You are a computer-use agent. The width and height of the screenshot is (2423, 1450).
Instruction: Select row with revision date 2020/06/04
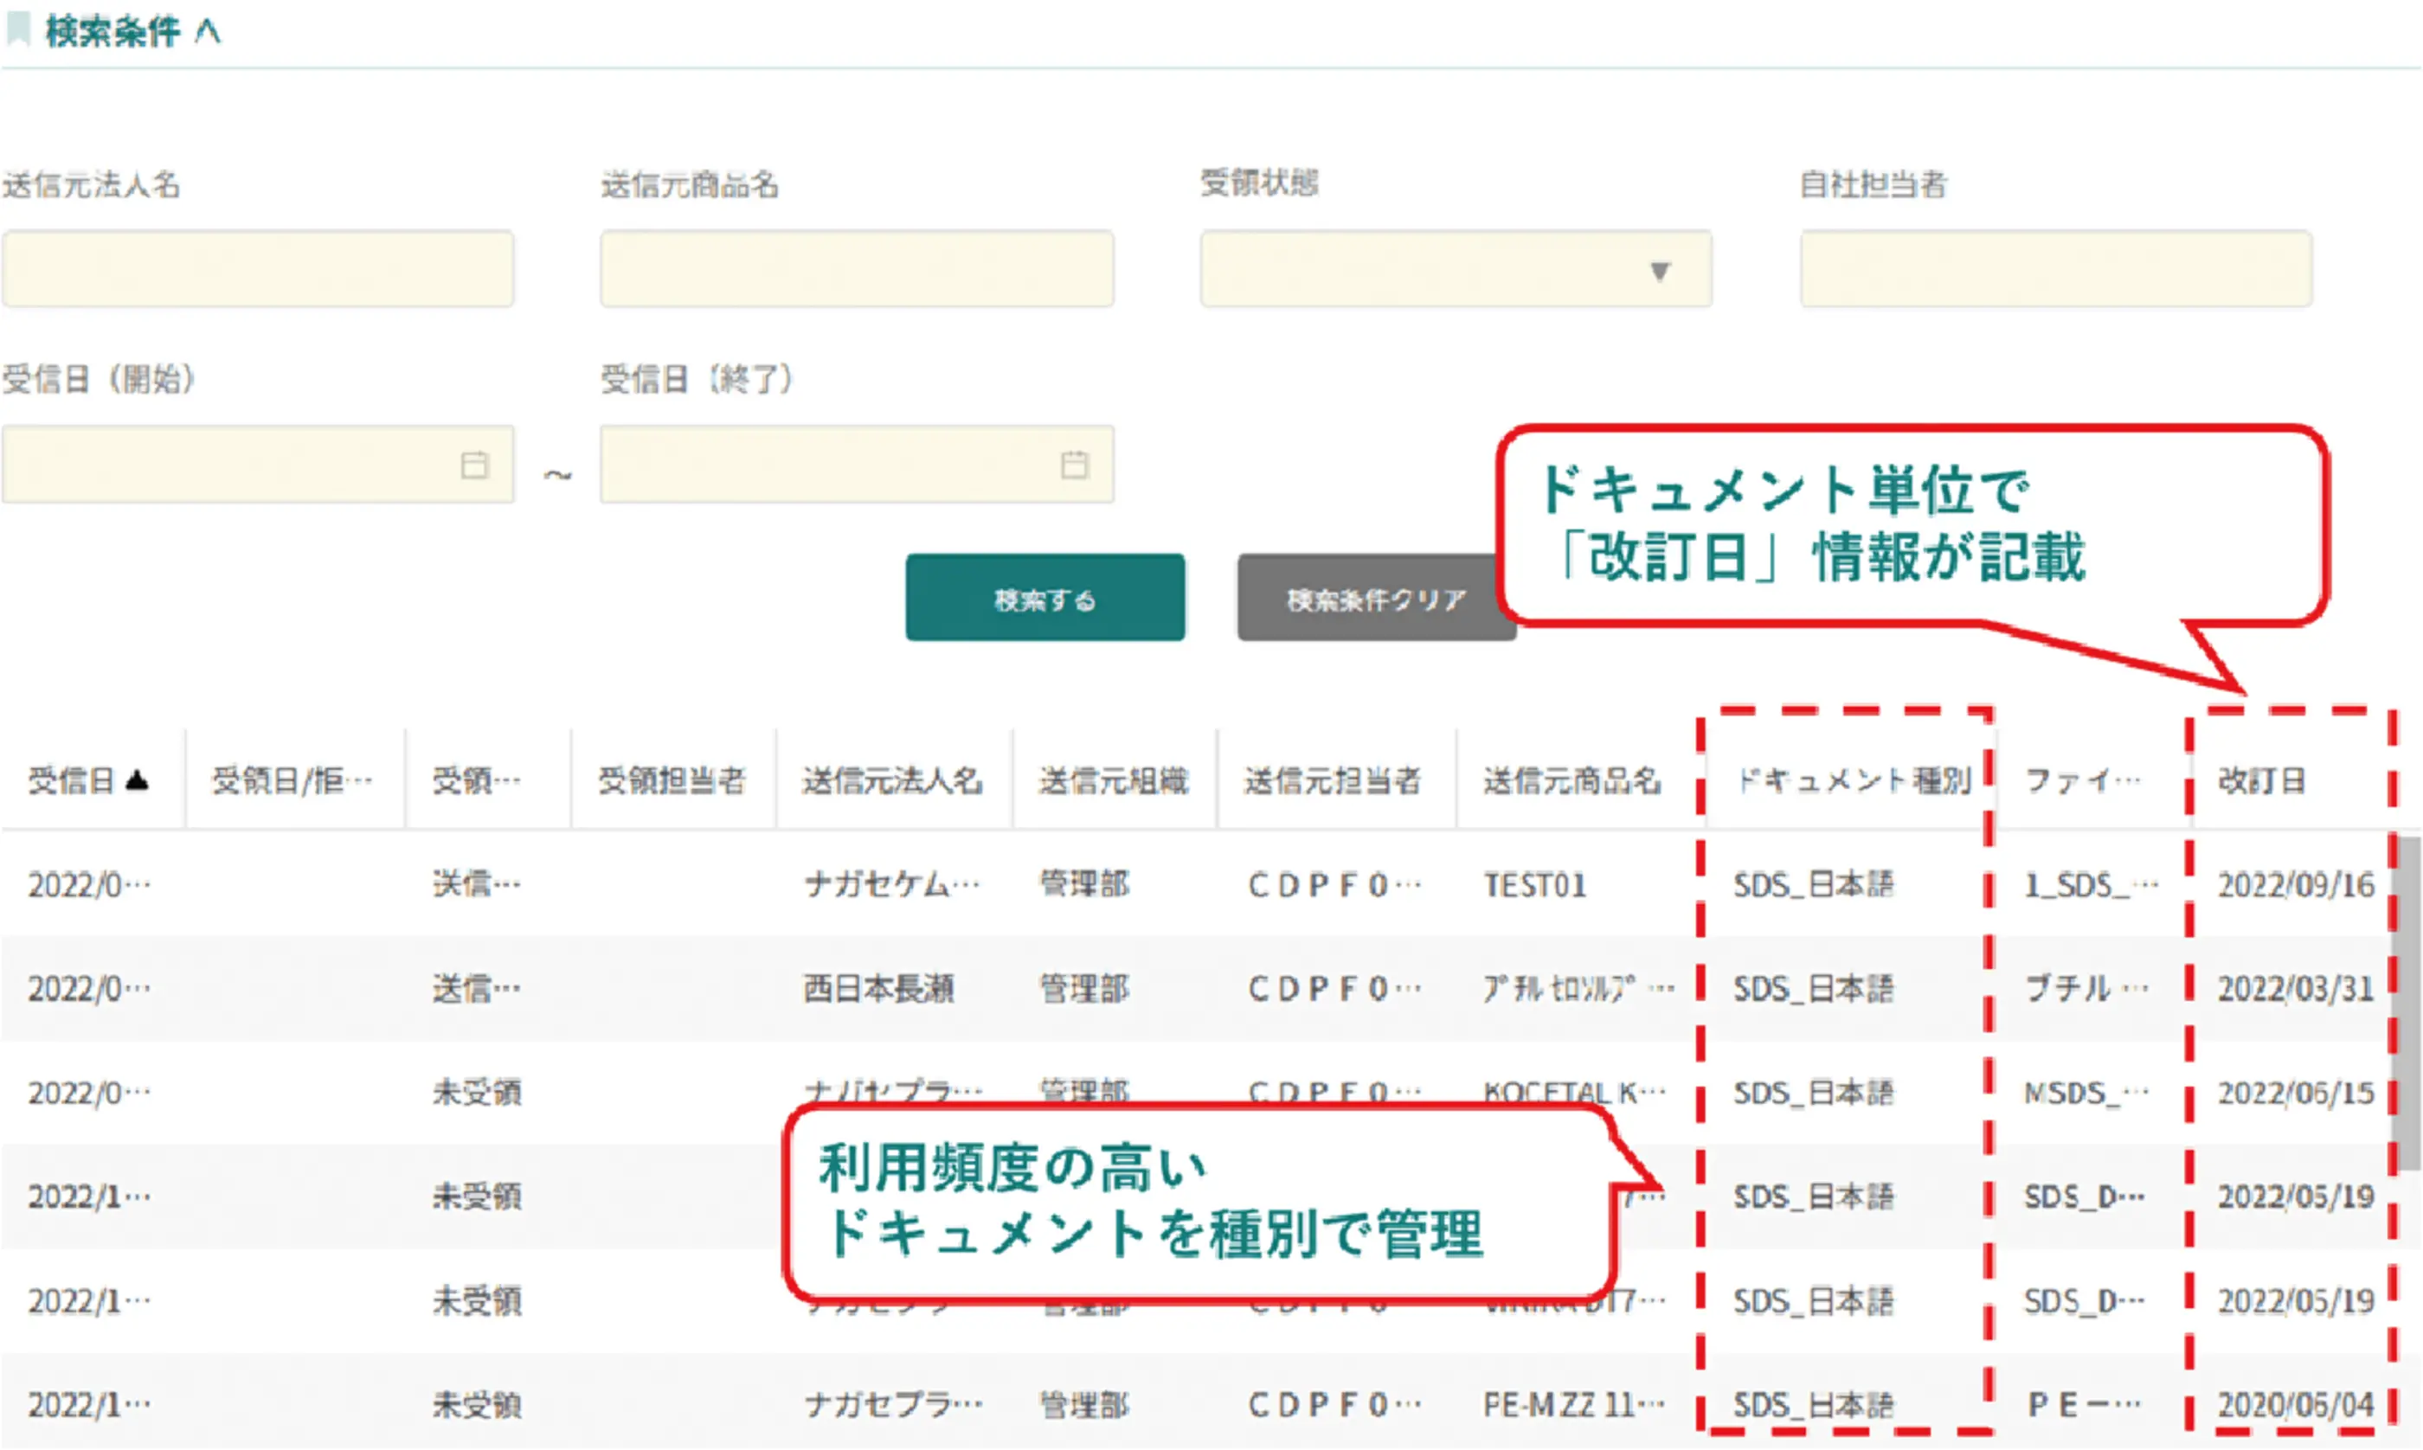(2294, 1405)
